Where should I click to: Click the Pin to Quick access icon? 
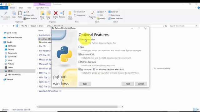[6, 13]
